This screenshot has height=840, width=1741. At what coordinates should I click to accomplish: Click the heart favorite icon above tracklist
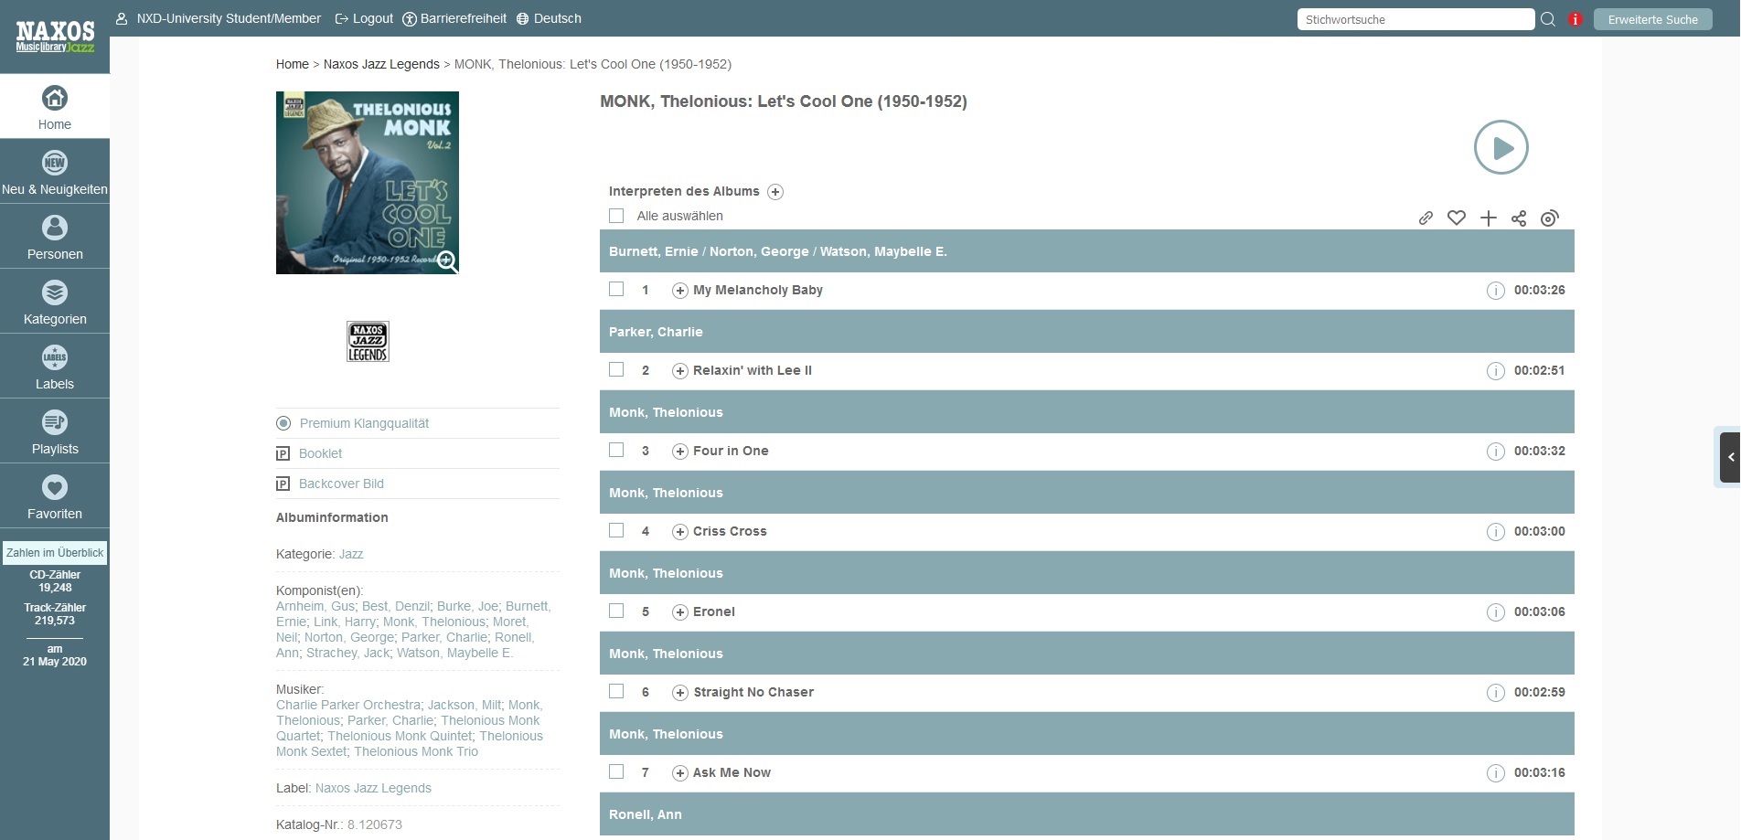(x=1457, y=218)
